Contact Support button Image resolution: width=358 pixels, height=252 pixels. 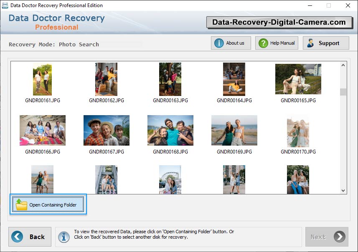[x=326, y=43]
